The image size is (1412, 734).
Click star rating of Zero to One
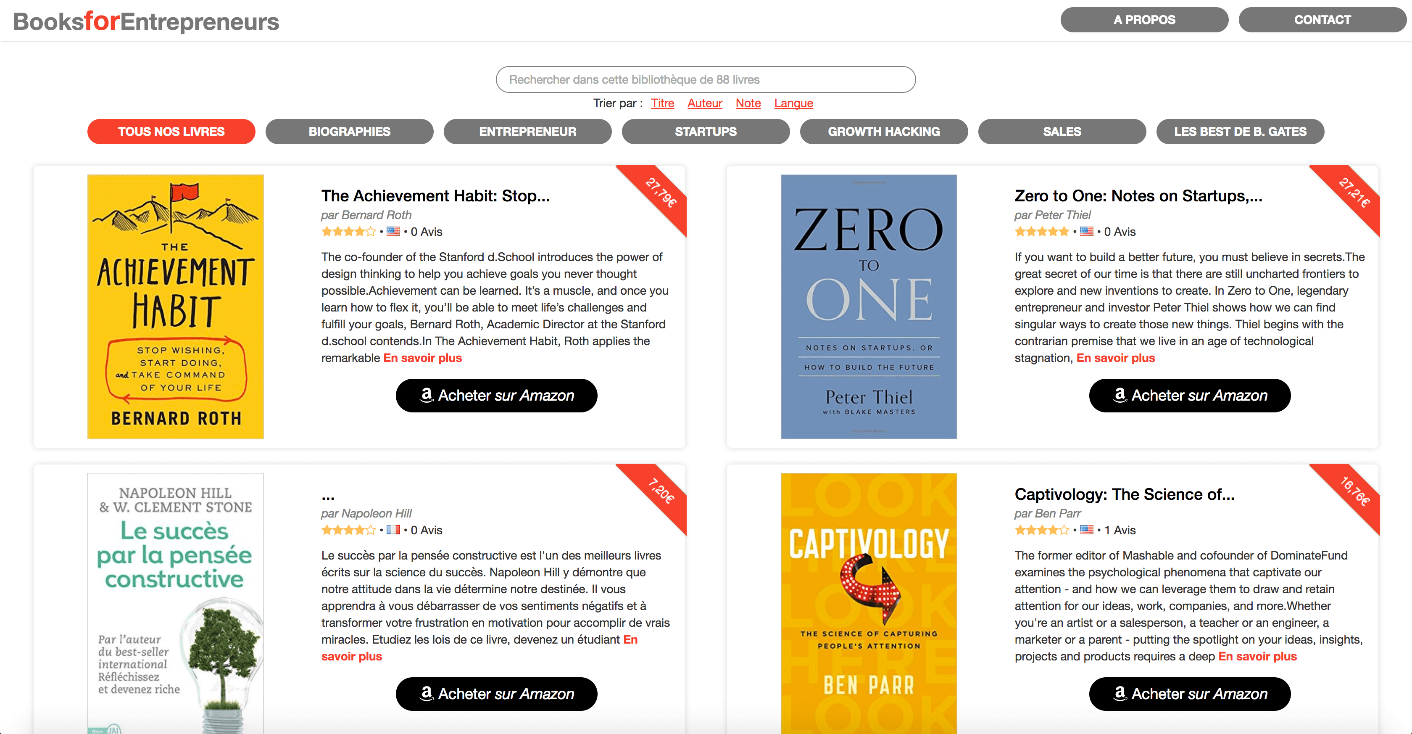(x=1041, y=231)
